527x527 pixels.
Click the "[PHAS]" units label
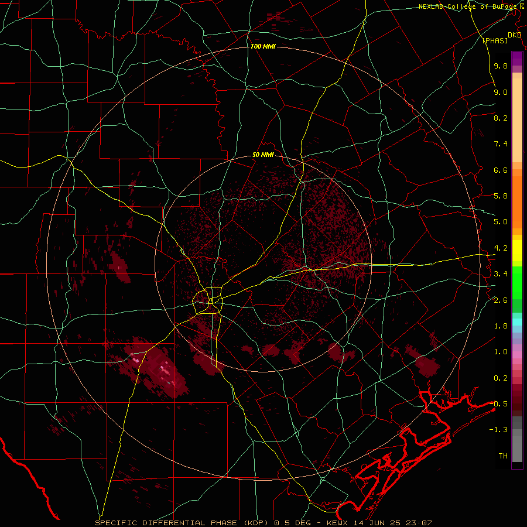click(495, 40)
